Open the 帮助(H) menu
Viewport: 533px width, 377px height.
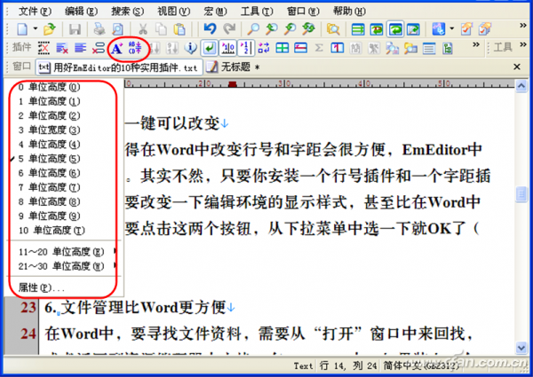click(x=349, y=12)
